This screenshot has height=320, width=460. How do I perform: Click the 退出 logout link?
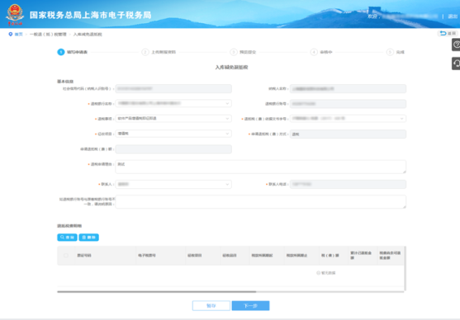click(x=453, y=16)
